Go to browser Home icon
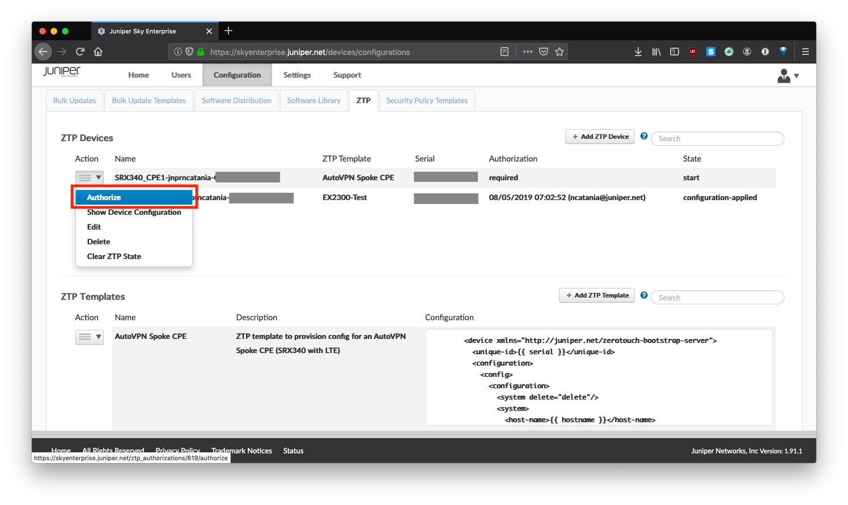Image resolution: width=848 pixels, height=505 pixels. (98, 52)
